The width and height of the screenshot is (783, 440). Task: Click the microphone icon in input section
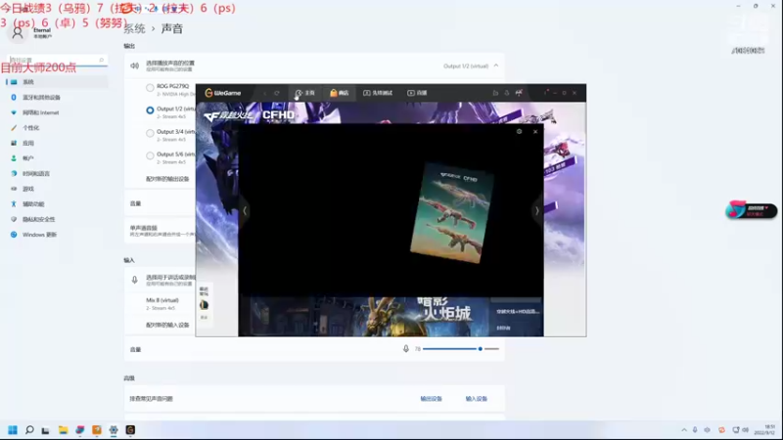coord(134,280)
